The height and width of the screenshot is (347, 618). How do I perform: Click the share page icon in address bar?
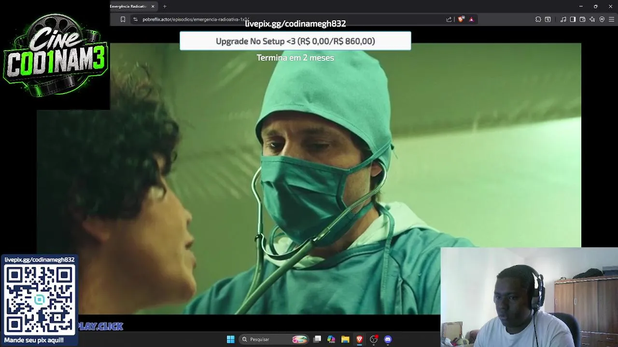tap(449, 19)
